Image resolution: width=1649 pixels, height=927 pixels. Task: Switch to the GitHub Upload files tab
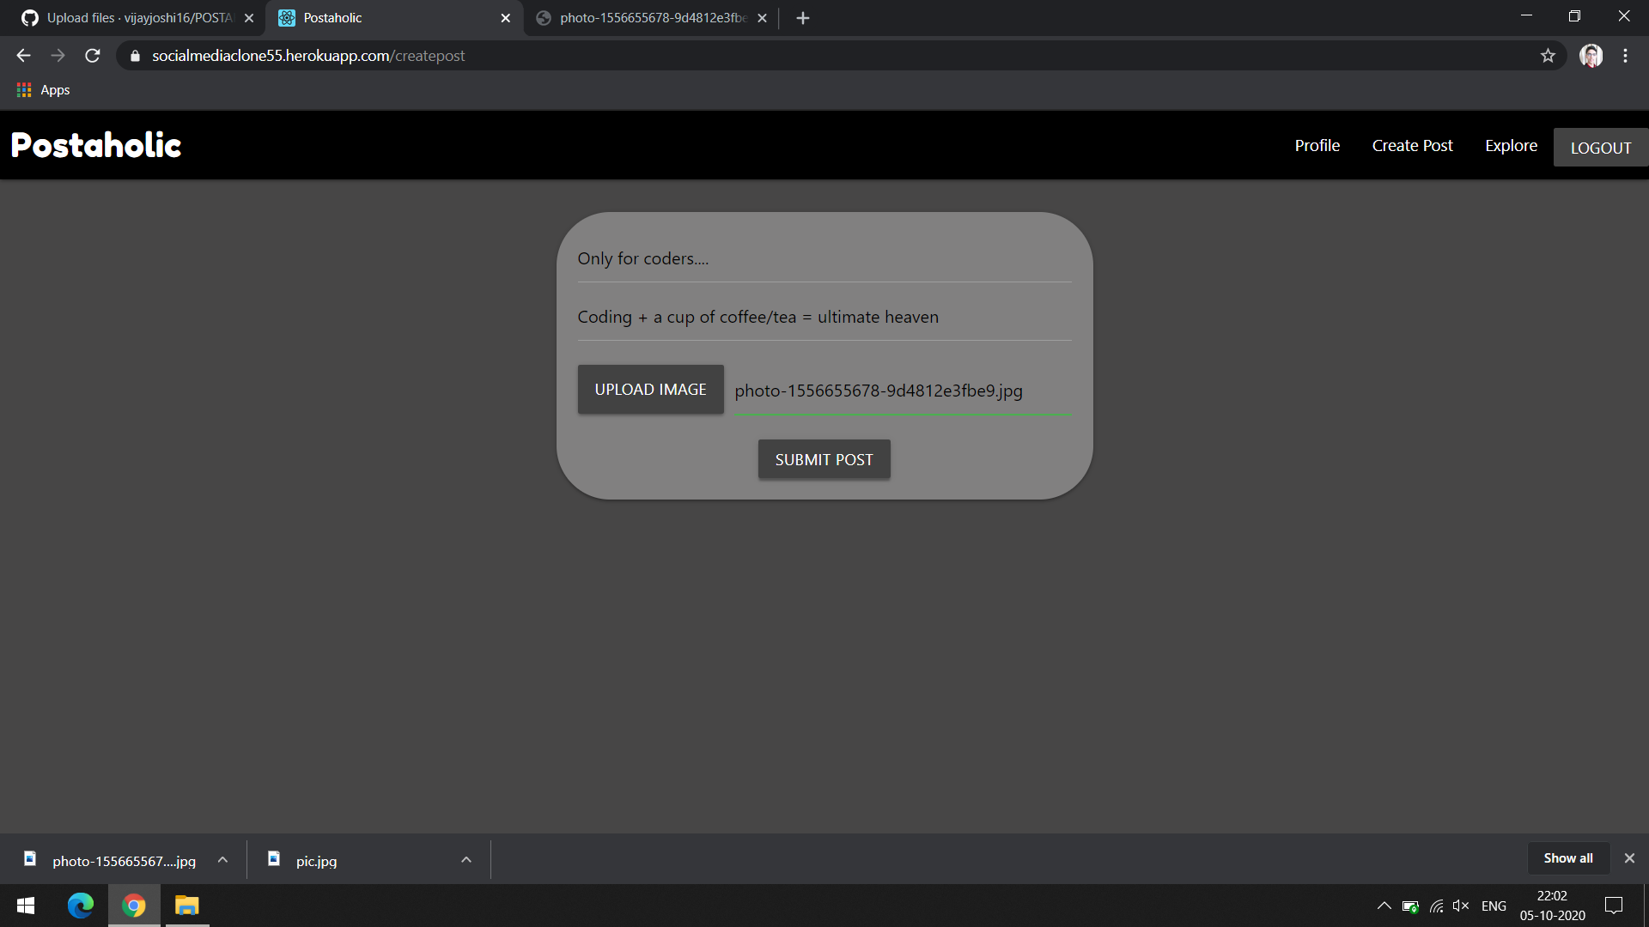point(137,18)
